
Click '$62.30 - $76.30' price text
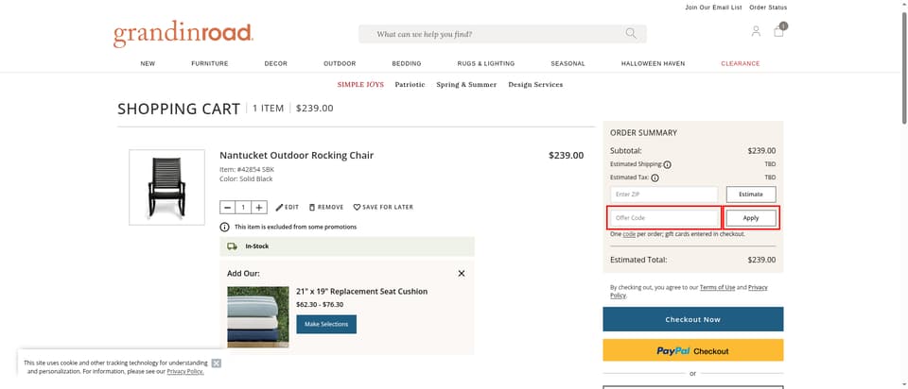(x=320, y=305)
